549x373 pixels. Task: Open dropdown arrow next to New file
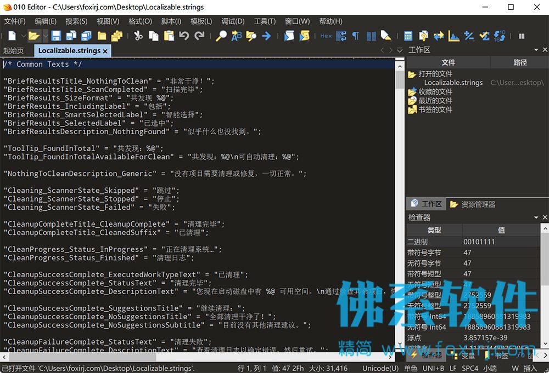(x=23, y=36)
